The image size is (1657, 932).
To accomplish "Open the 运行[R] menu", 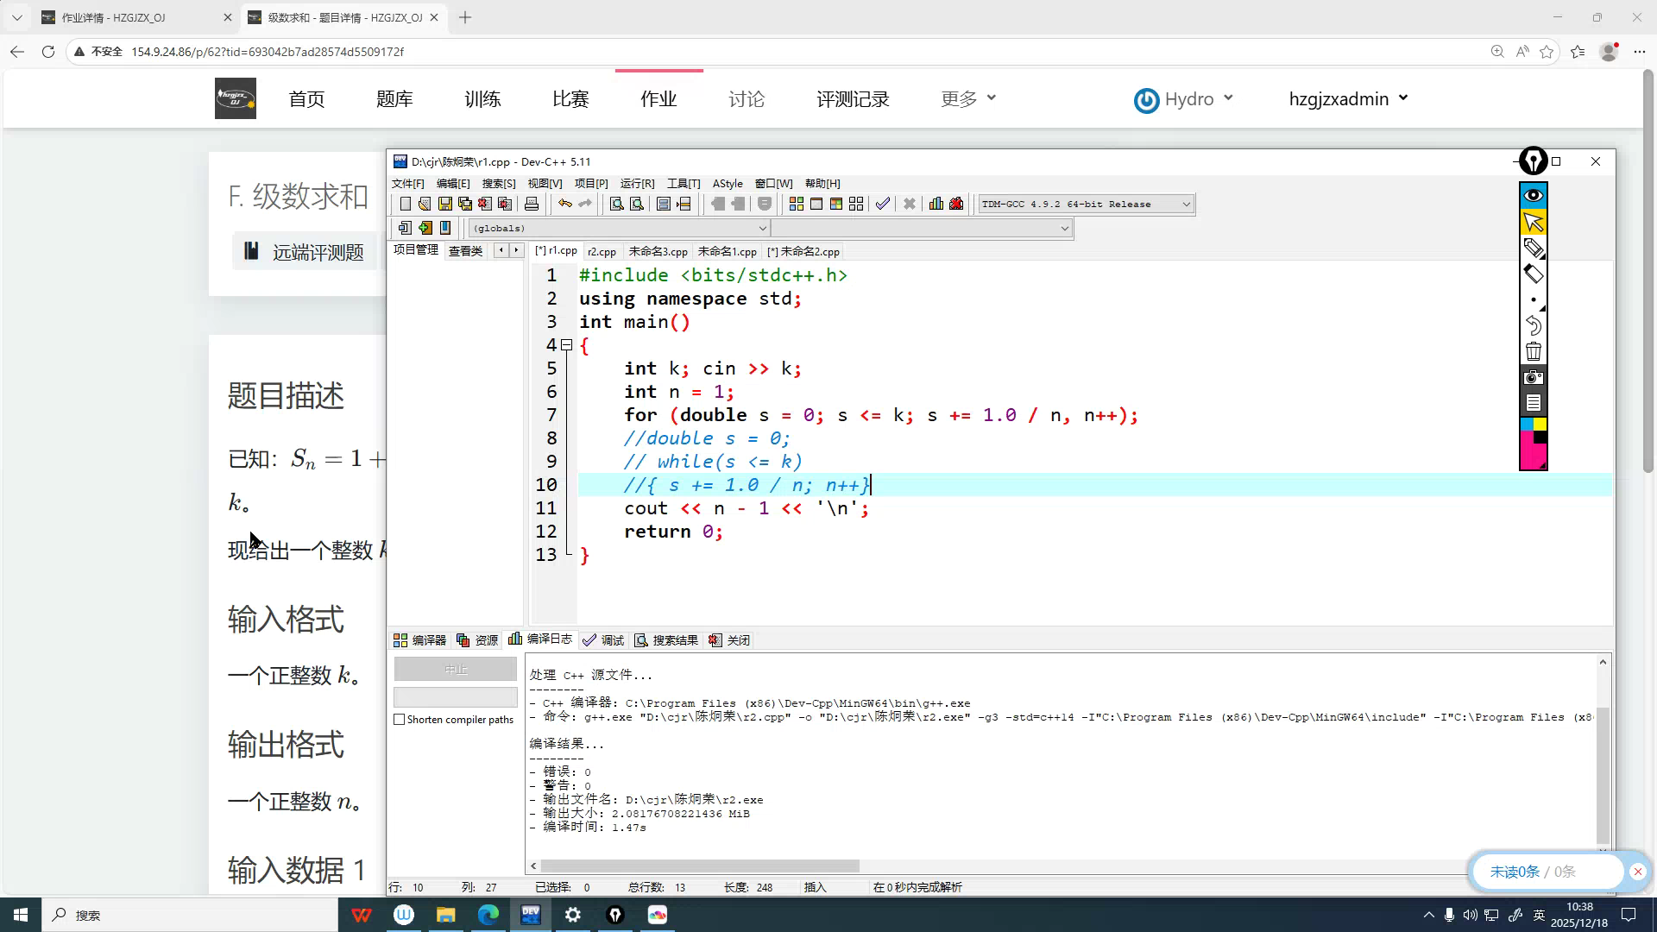I will (637, 183).
